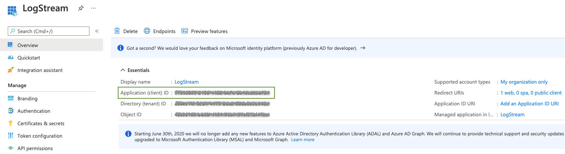Screen dimensions: 565x154
Task: Click the Preview features icon
Action: click(185, 31)
